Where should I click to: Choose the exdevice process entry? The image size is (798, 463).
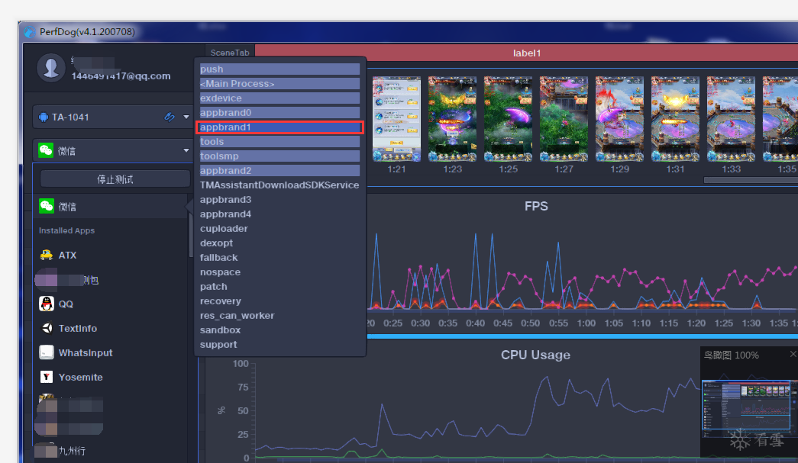[x=280, y=98]
